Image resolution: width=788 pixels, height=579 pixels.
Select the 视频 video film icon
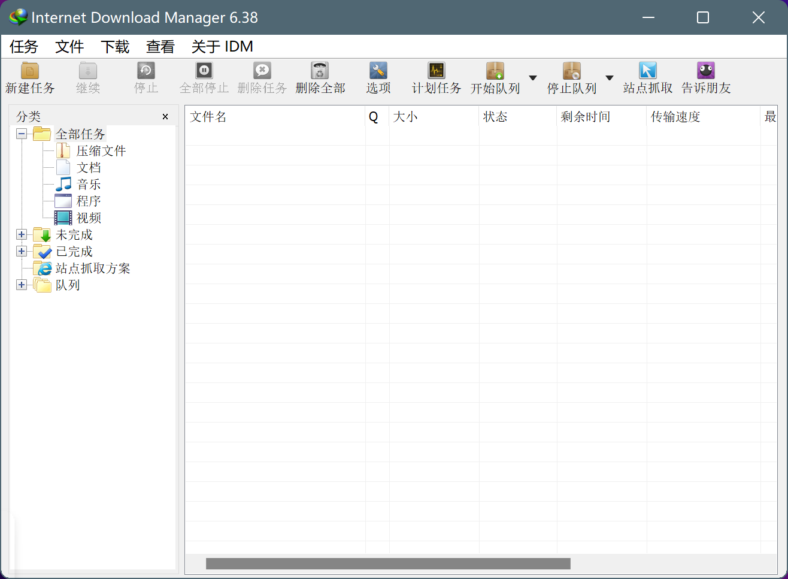[63, 218]
